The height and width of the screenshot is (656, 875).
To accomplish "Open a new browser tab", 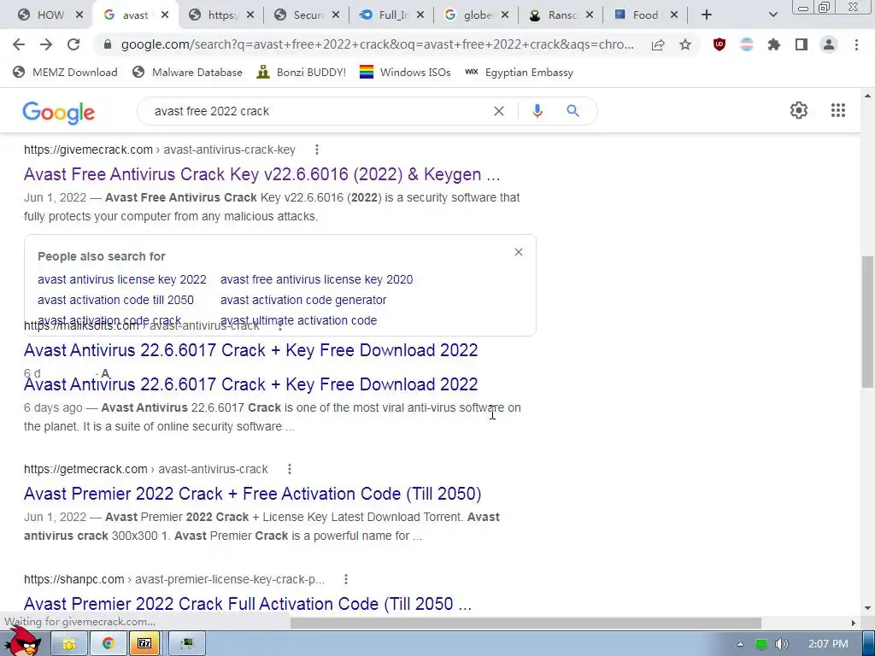I will click(707, 15).
